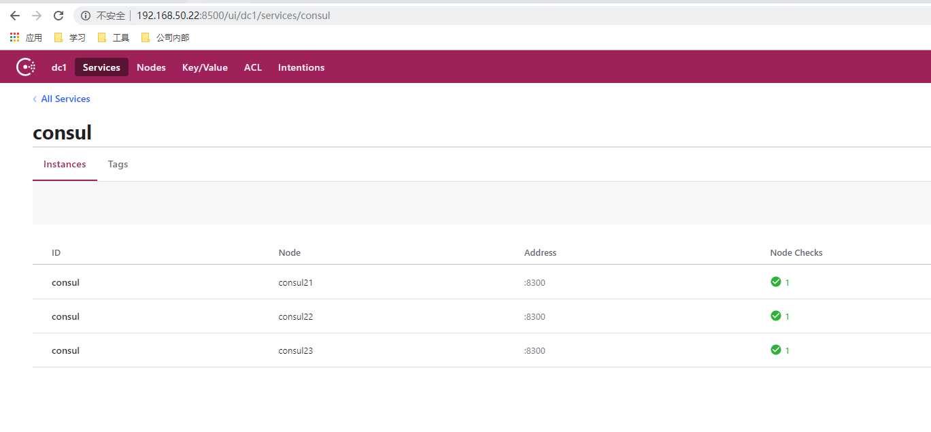Screen dimensions: 931x432
Task: Click the :8300 address in consul23 row
Action: 535,350
